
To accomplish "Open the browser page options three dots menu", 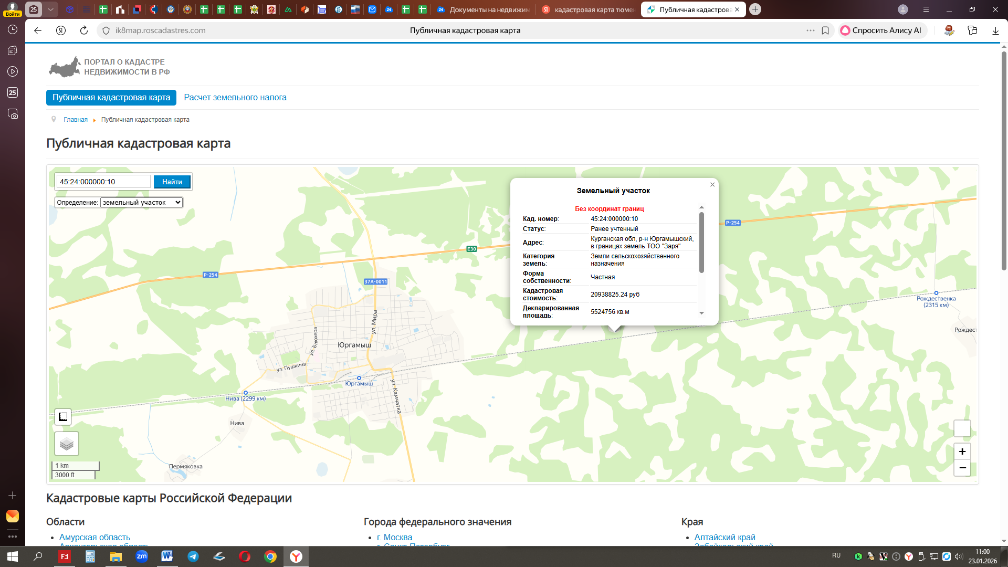I will click(x=811, y=30).
